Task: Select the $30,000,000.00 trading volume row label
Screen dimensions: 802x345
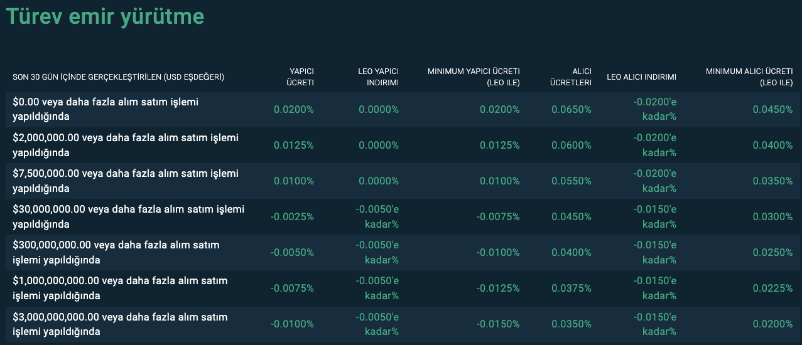Action: pyautogui.click(x=128, y=216)
